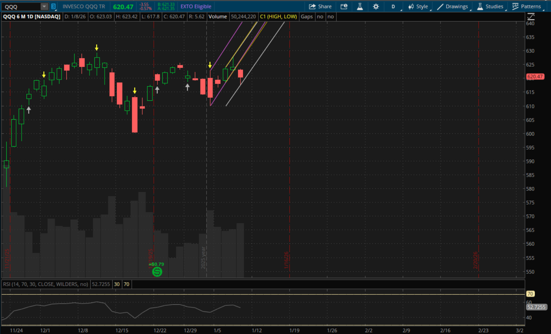Click the yellow down arrow above 630 candle

[x=97, y=48]
